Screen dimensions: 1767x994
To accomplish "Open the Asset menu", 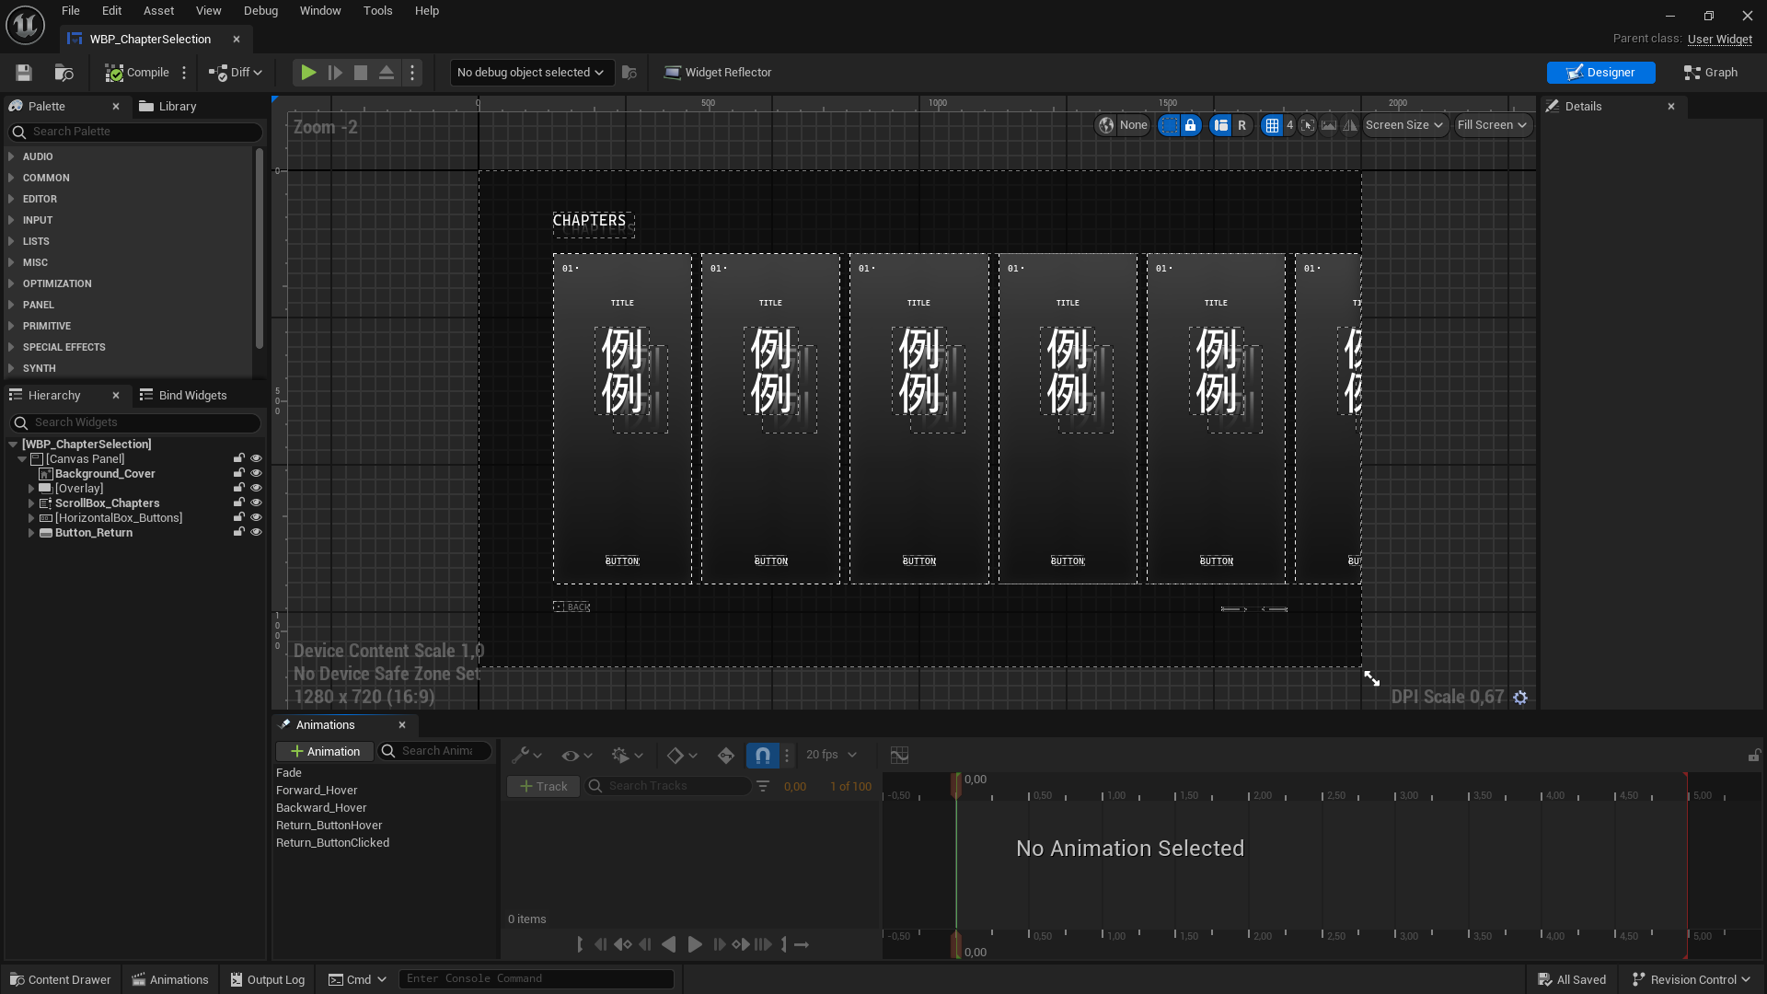I will [158, 11].
